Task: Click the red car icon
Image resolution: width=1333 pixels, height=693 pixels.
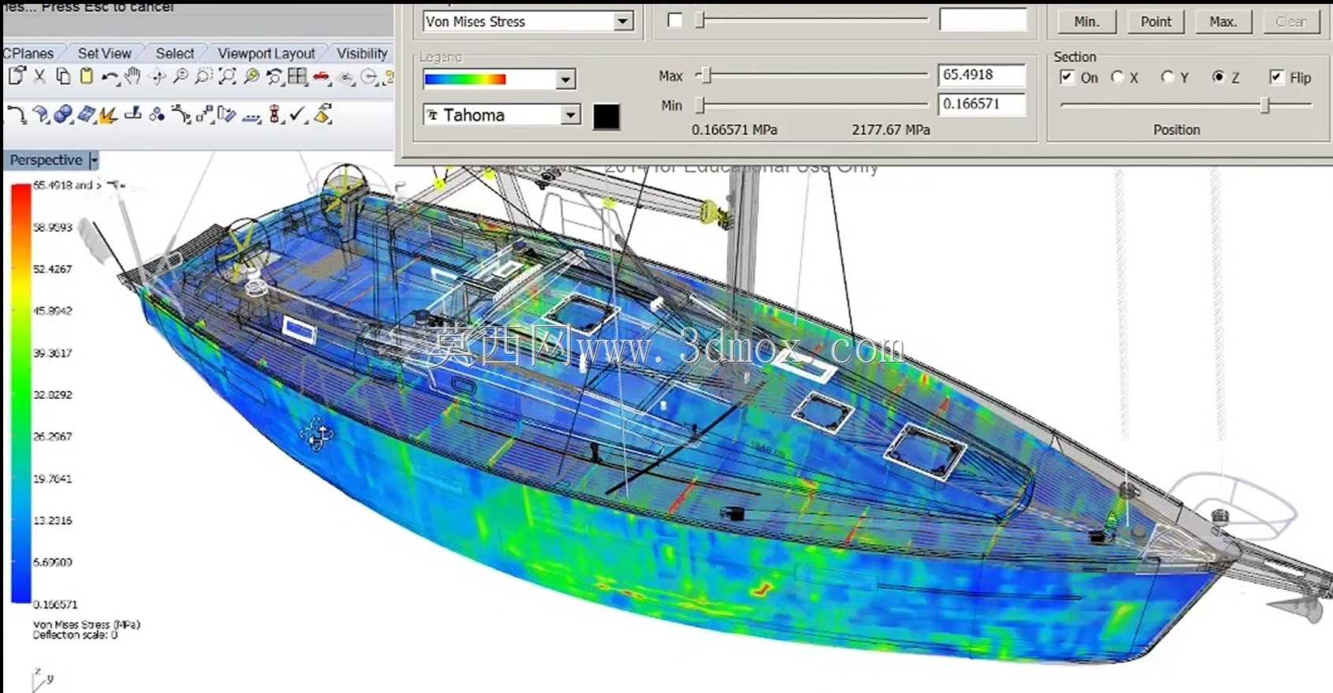Action: 322,76
